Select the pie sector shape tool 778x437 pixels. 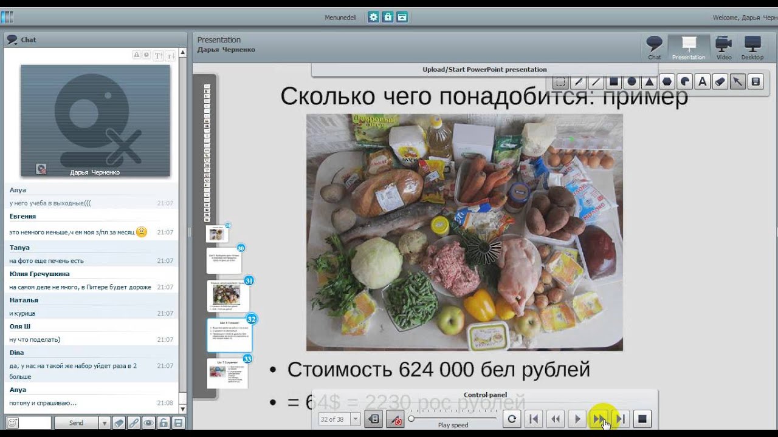click(685, 81)
